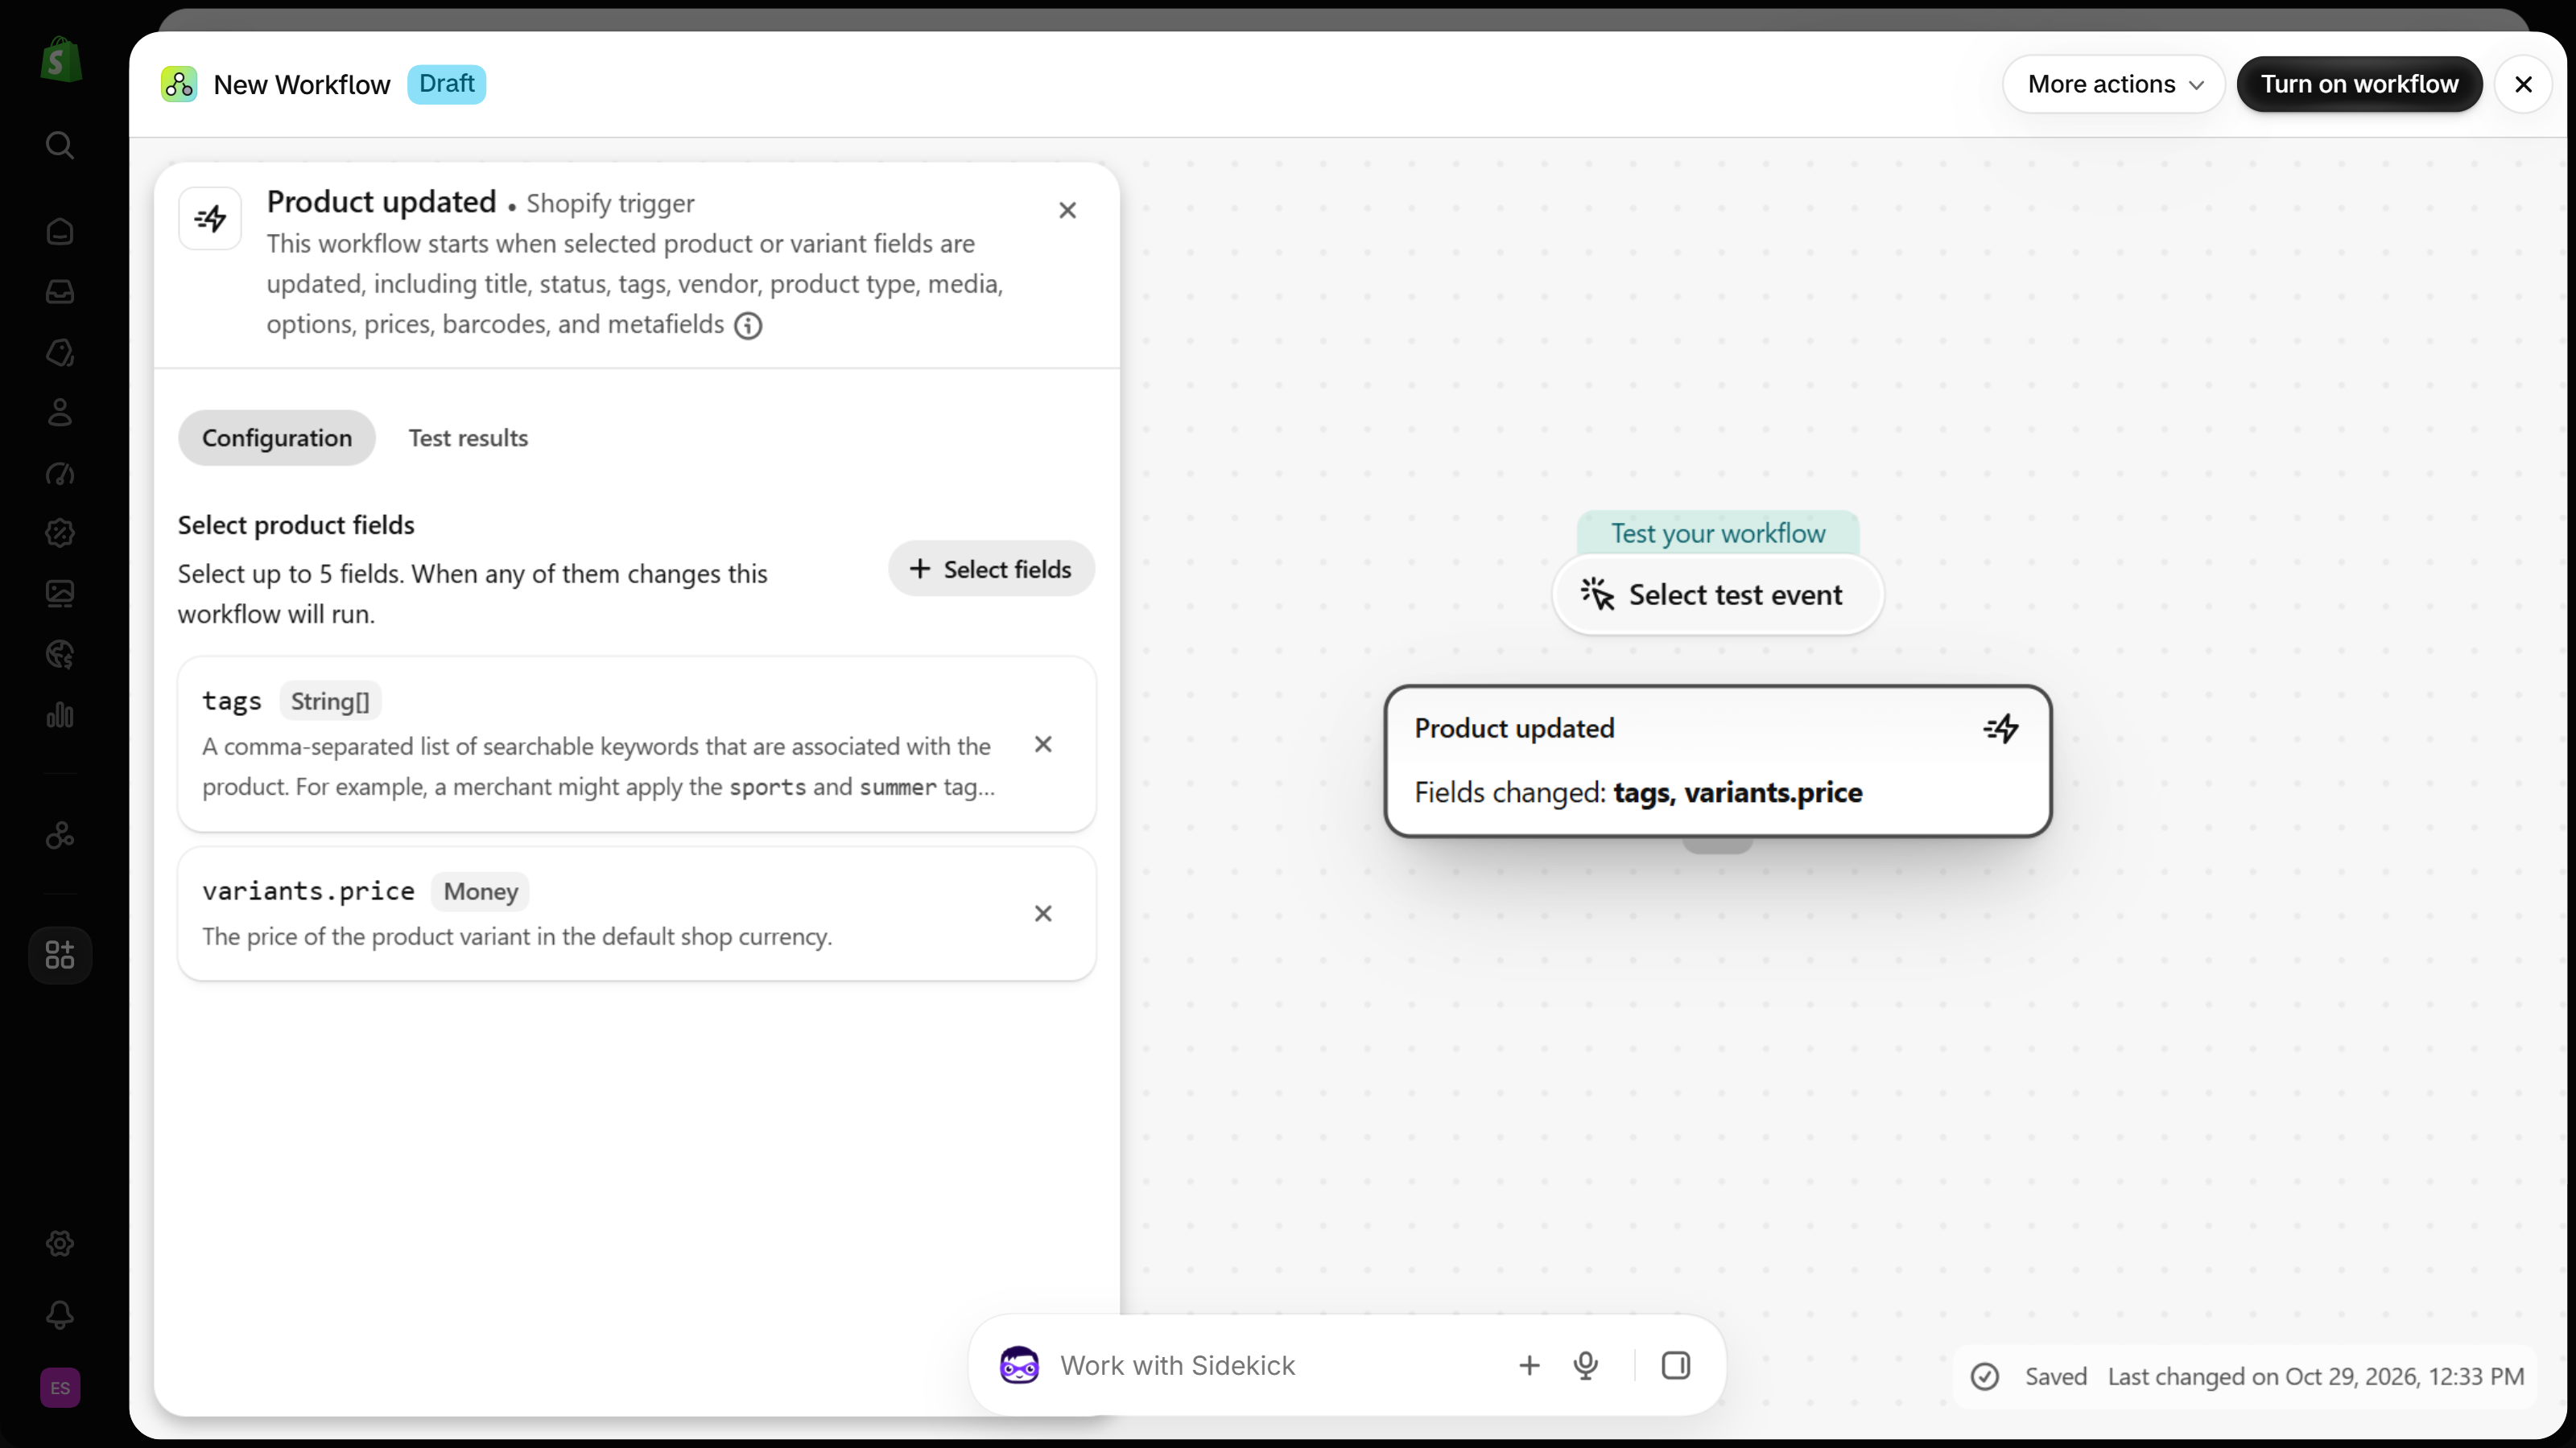Select the Product updated node on canvas
Viewport: 2576px width, 1448px height.
click(1718, 760)
